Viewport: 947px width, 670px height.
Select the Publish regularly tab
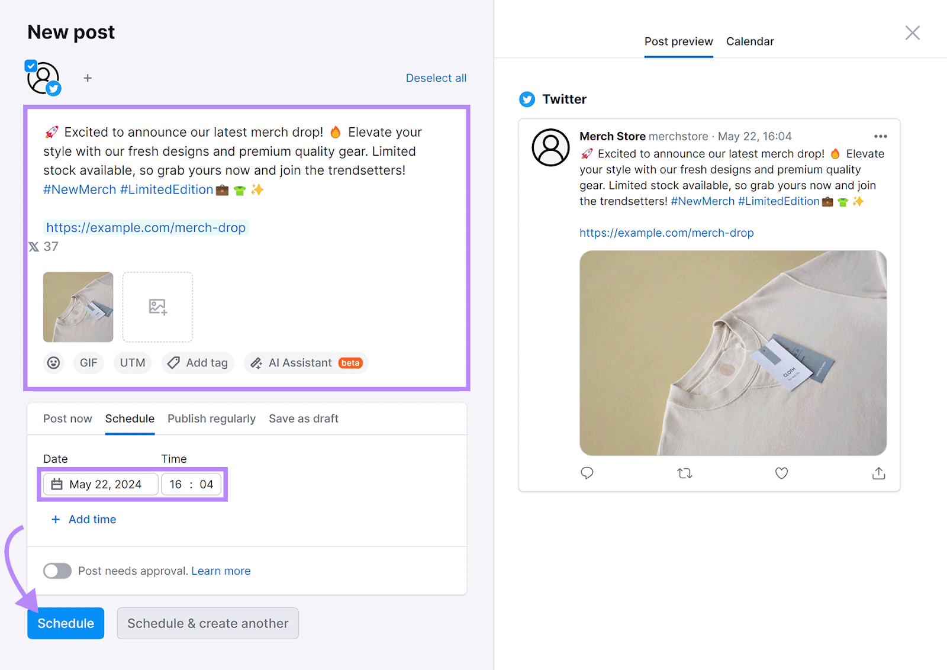click(211, 418)
